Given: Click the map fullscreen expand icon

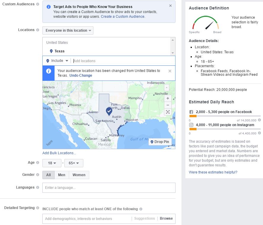Looking at the screenshot, I should (x=168, y=112).
